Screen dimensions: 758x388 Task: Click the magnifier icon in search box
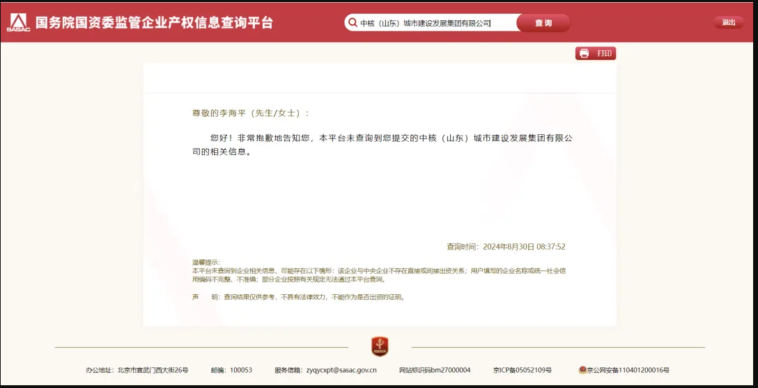pyautogui.click(x=352, y=23)
